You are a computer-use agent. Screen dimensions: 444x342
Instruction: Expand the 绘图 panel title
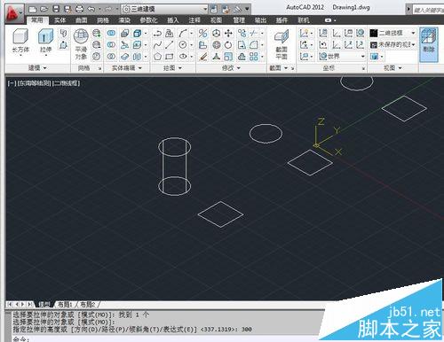(172, 68)
